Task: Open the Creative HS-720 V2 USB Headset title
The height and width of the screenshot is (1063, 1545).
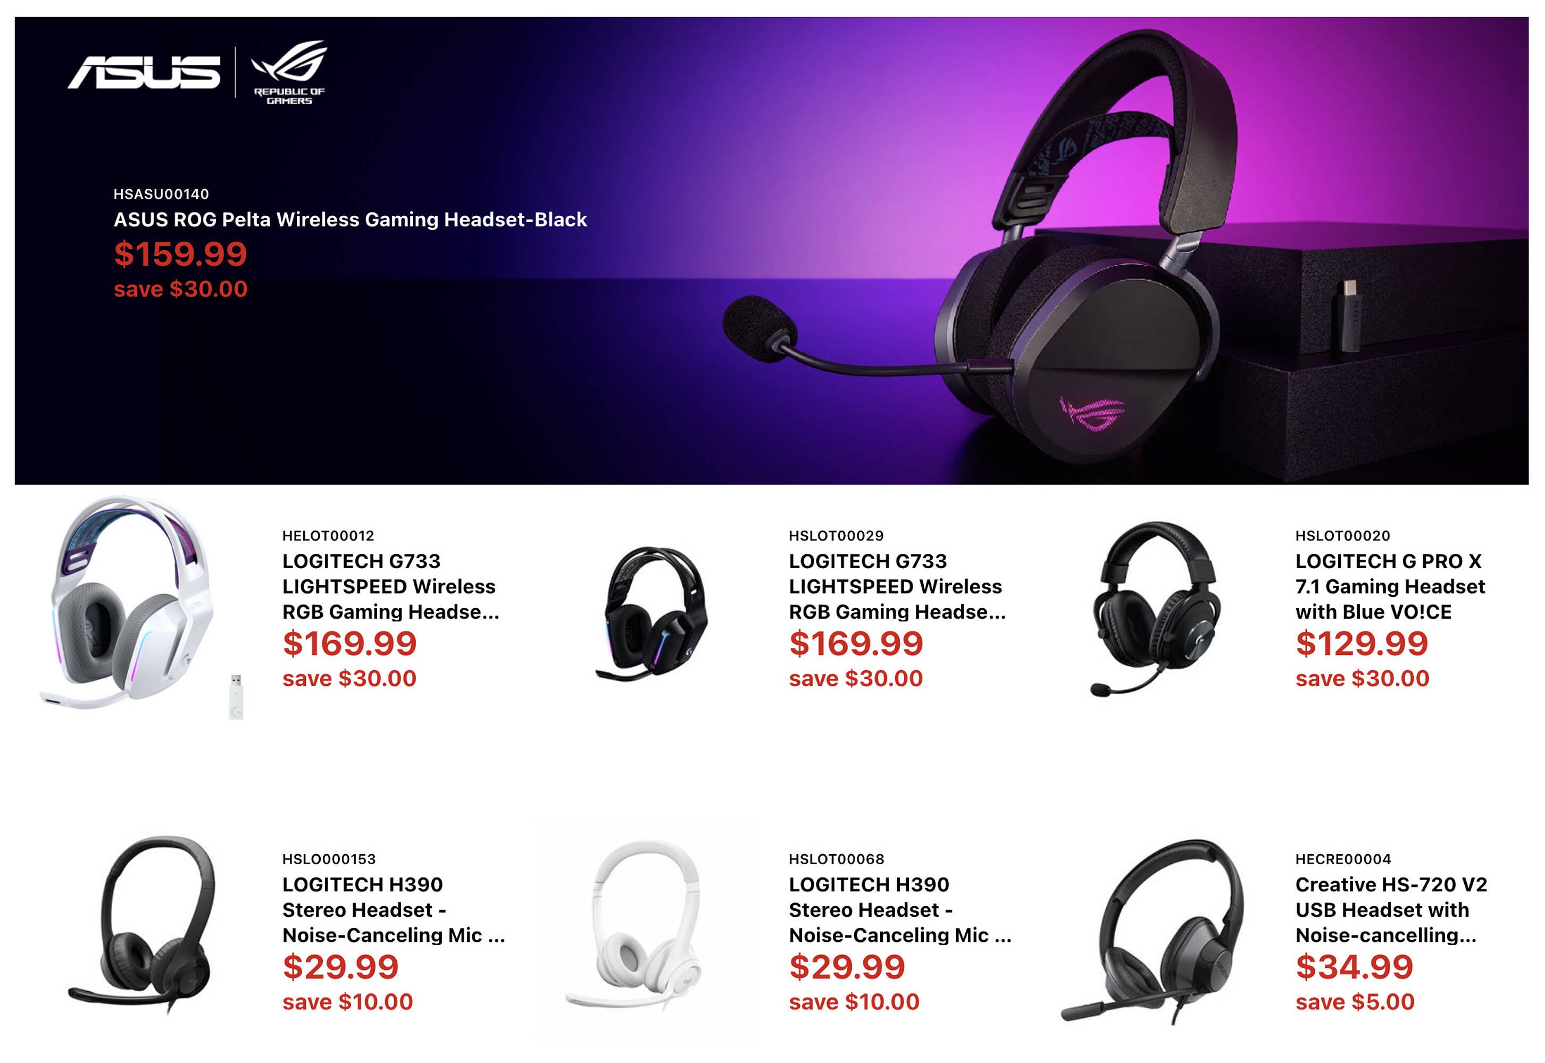Action: pos(1391,910)
